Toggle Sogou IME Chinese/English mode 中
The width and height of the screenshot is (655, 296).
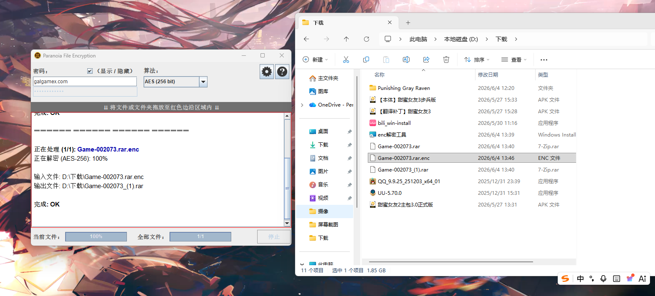580,279
